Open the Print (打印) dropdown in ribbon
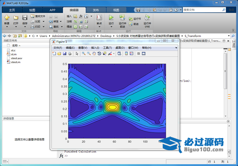Image resolution: width=238 pixels, height=166 pixels. point(43,27)
